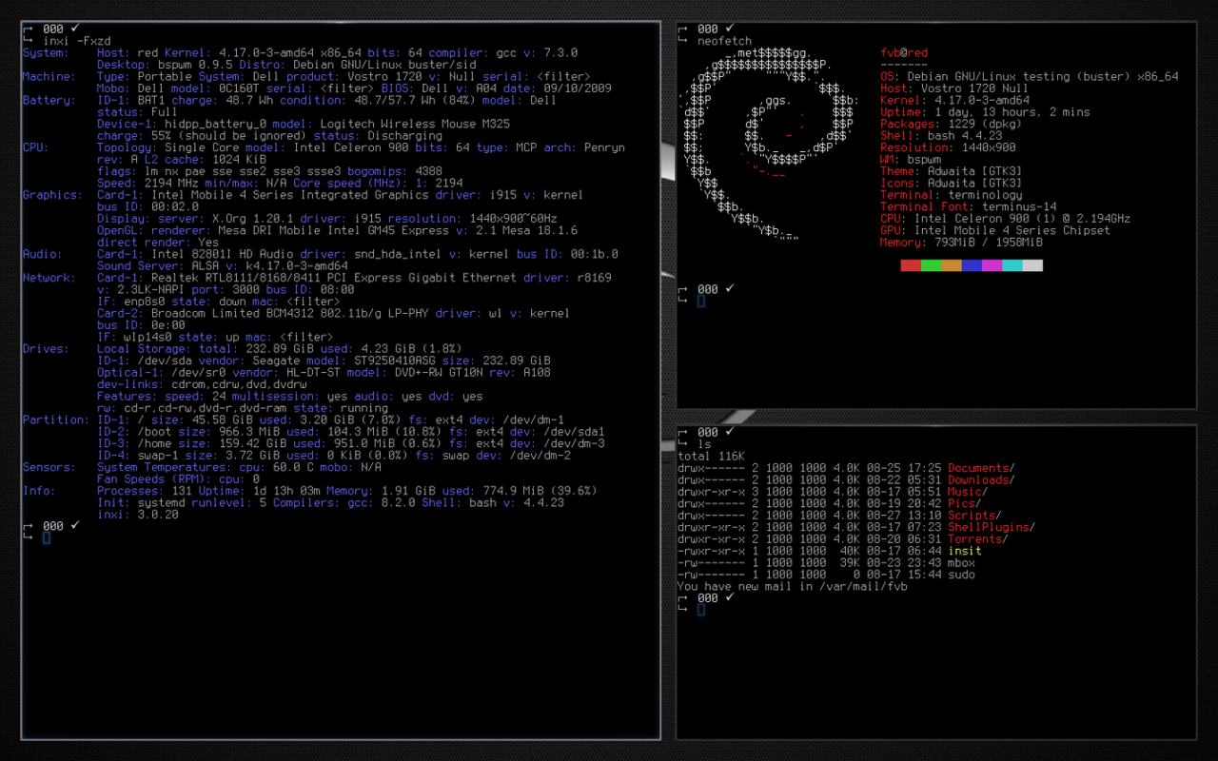Click the checkmark above the neofetch command
The image size is (1218, 761).
pyautogui.click(x=728, y=28)
